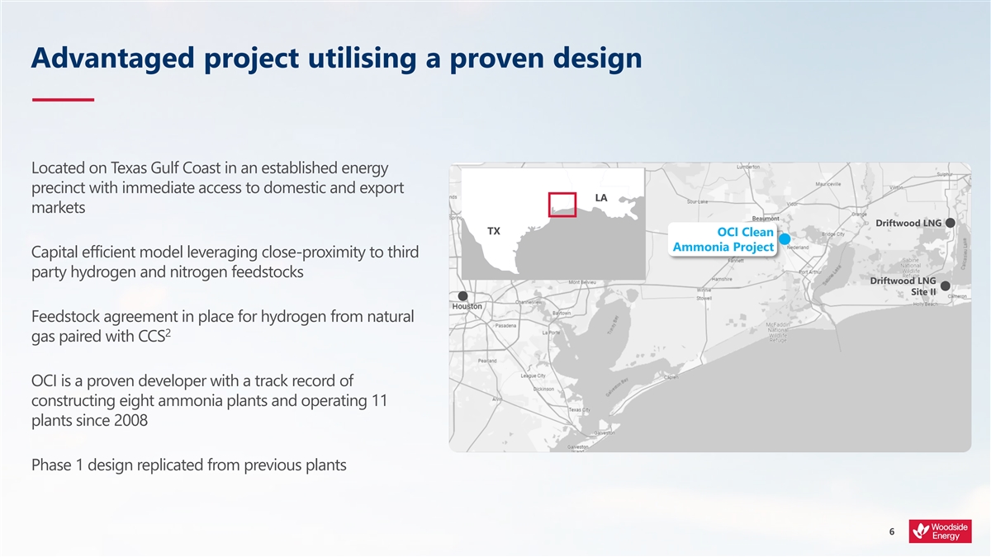Select the Driftwood LNG Site II marker dot
This screenshot has width=991, height=557.
945,286
